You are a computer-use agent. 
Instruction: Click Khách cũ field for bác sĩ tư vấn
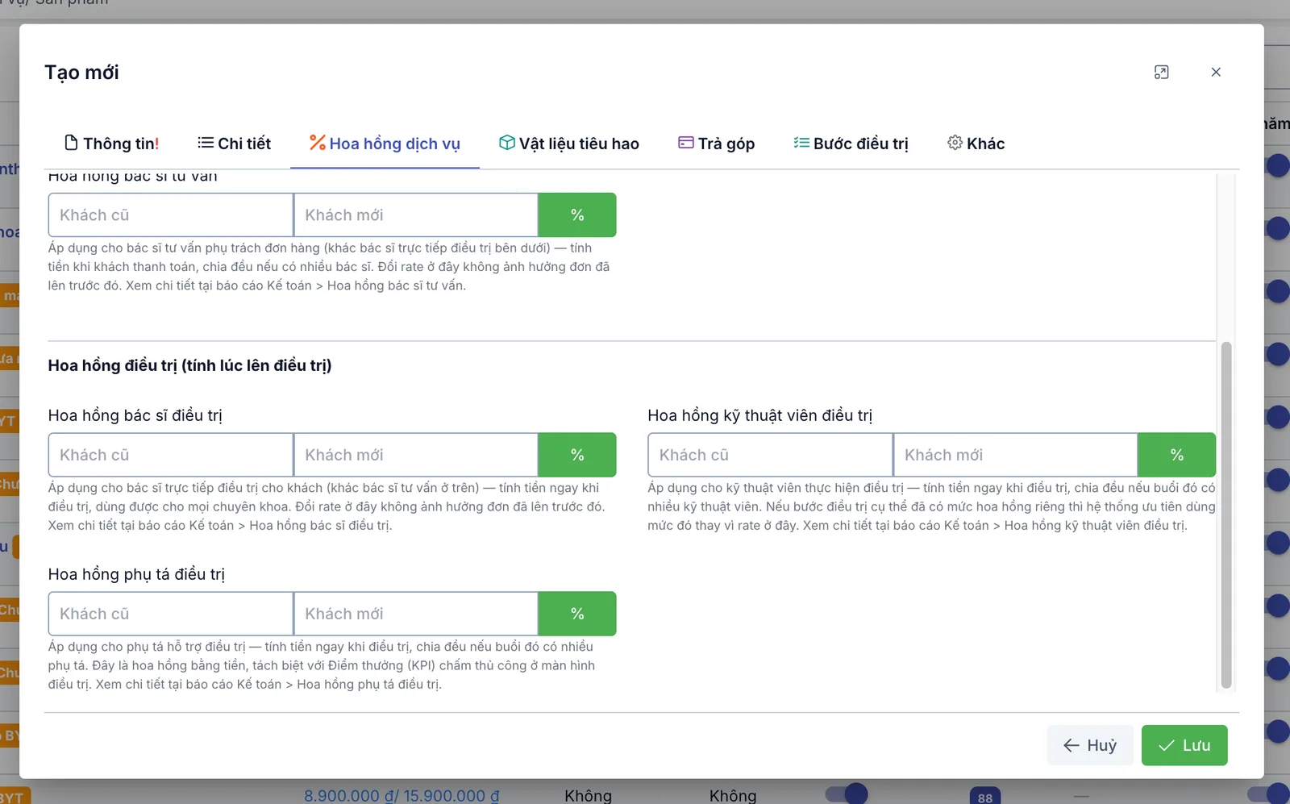(171, 215)
